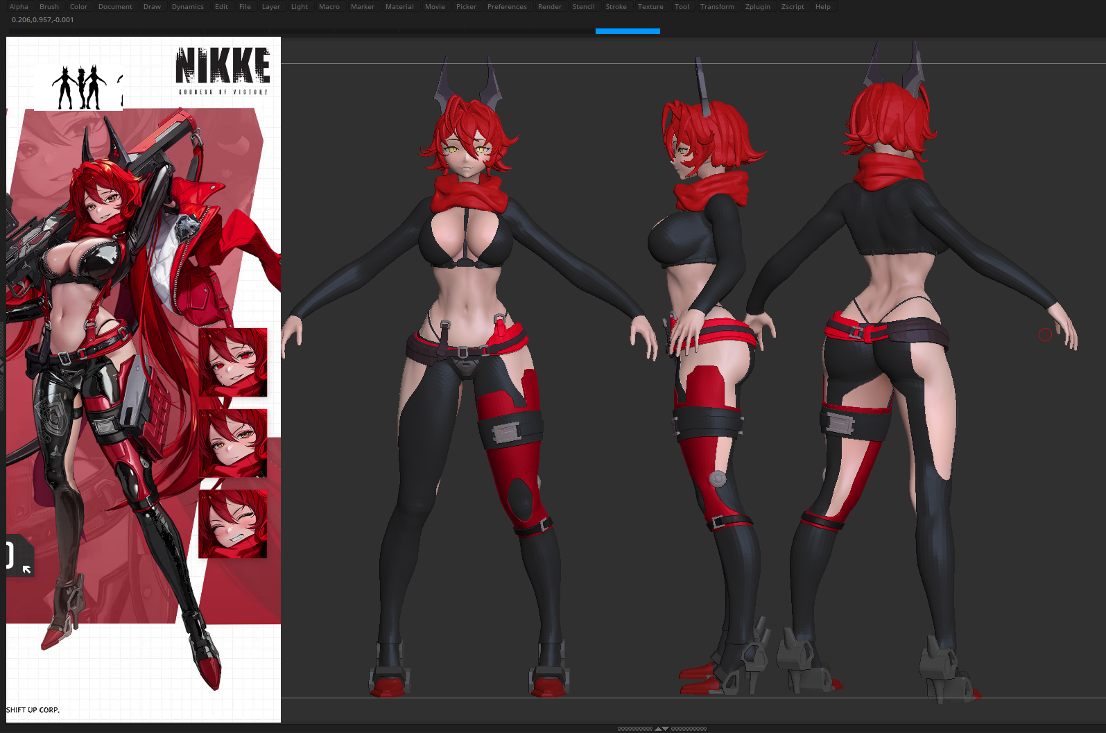Open the Brush menu

pos(49,7)
